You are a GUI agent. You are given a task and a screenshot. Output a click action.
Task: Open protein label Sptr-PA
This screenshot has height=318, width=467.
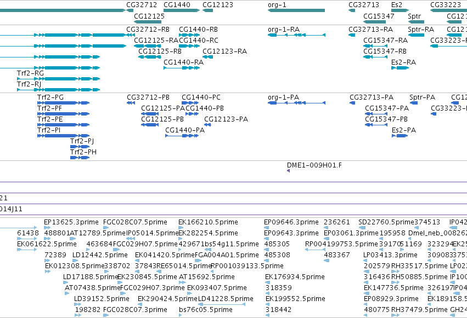point(423,97)
